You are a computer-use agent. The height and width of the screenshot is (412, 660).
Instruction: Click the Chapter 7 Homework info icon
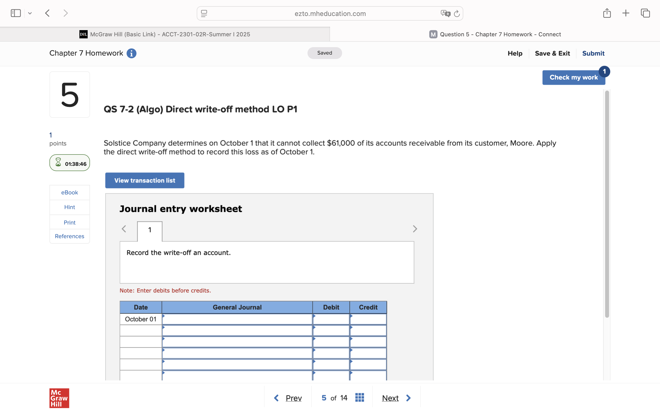(131, 53)
